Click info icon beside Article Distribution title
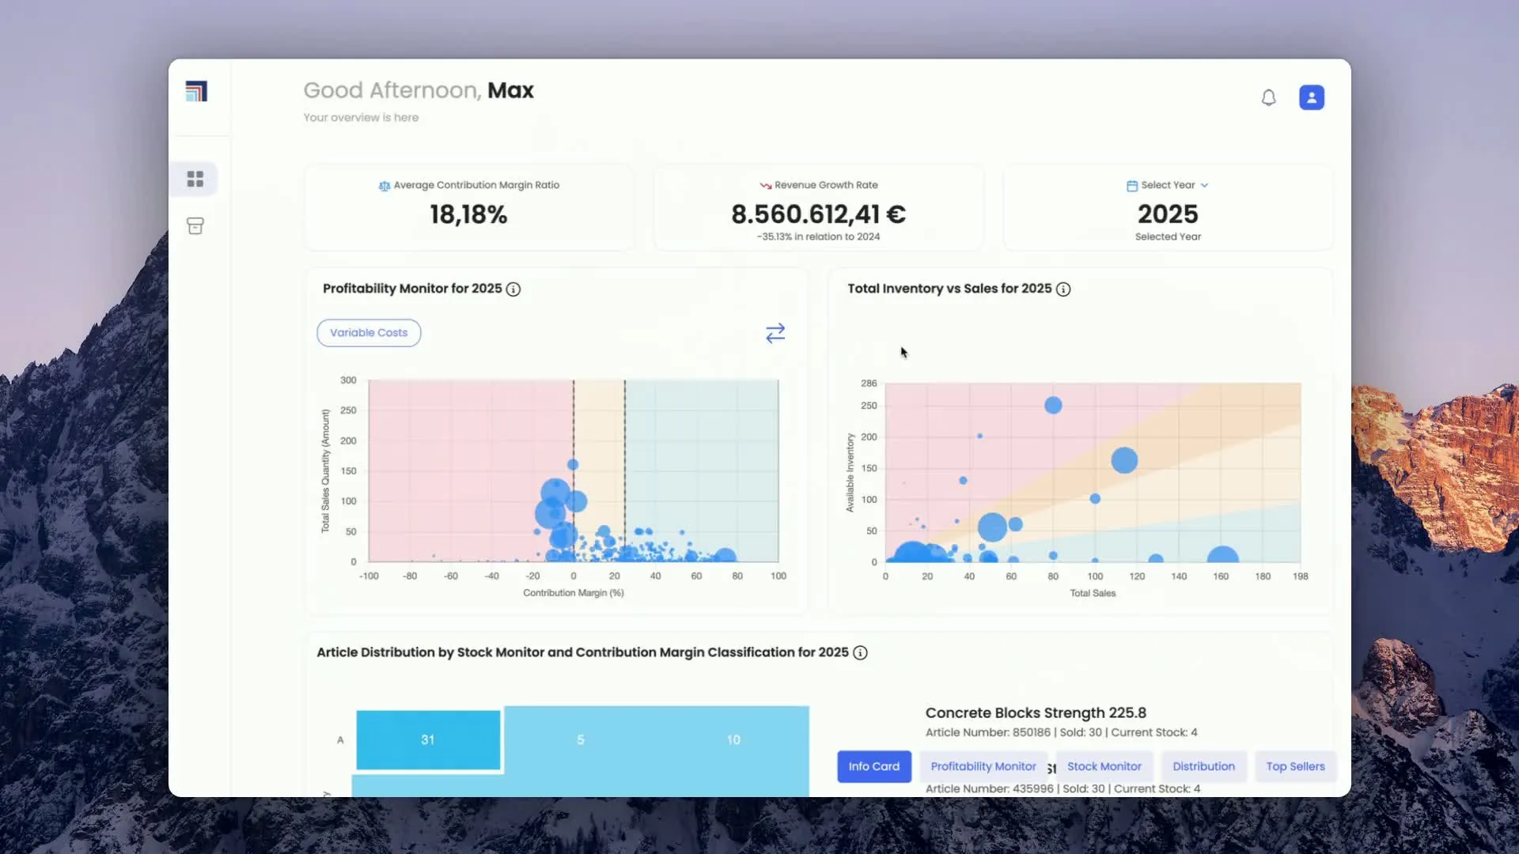This screenshot has width=1519, height=854. [860, 653]
